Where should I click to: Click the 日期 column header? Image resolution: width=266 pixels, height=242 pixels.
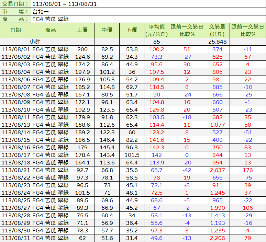pos(15,30)
